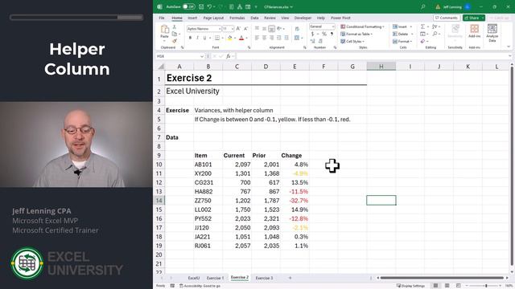The image size is (515, 289).
Task: Open the Format cells menu
Action: (402, 42)
